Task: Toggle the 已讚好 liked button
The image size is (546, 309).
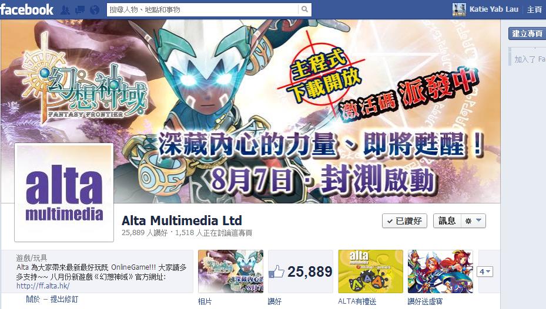Action: 404,220
